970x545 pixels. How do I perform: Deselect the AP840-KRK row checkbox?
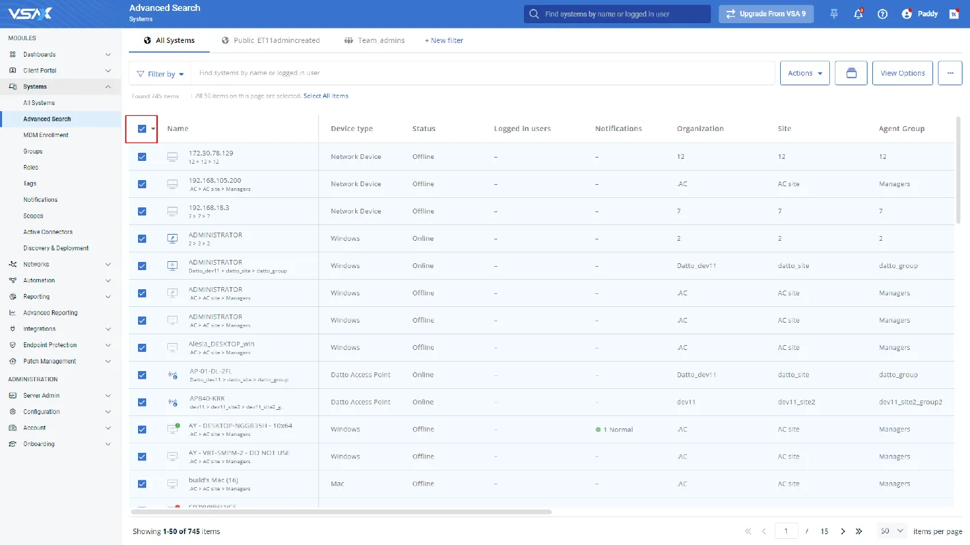click(x=142, y=402)
